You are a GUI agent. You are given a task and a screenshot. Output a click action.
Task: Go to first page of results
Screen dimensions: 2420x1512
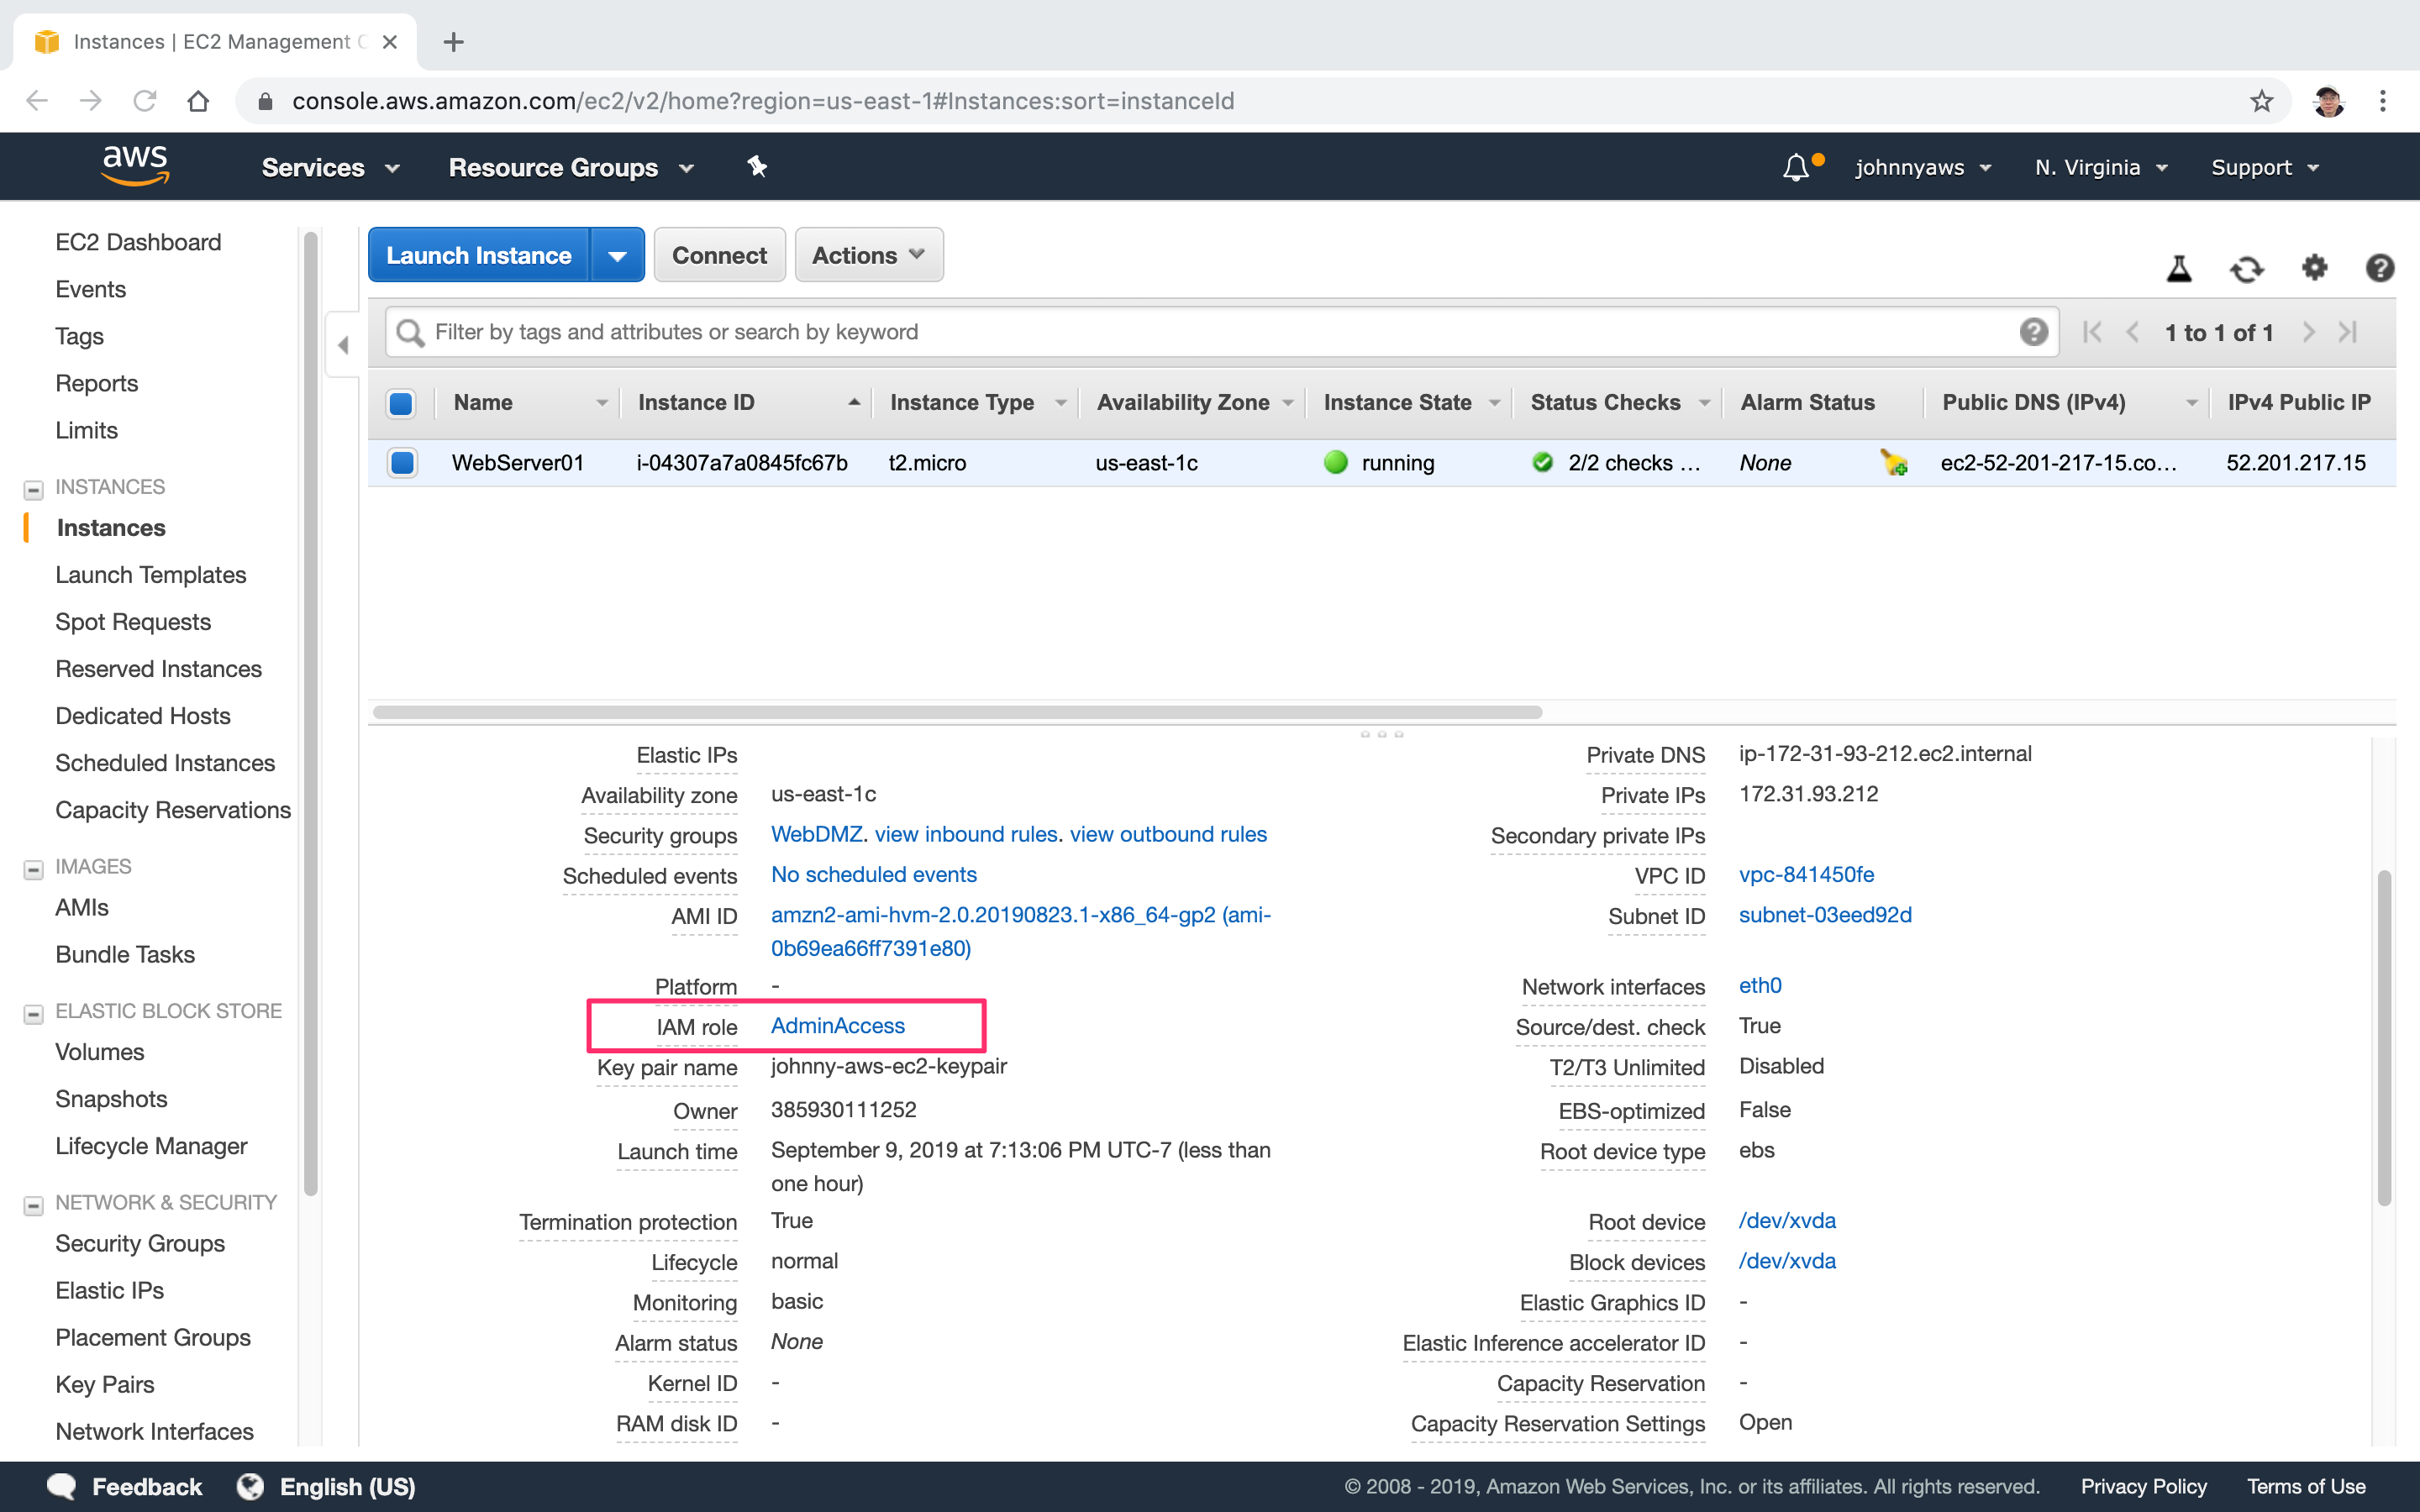[x=2091, y=332]
